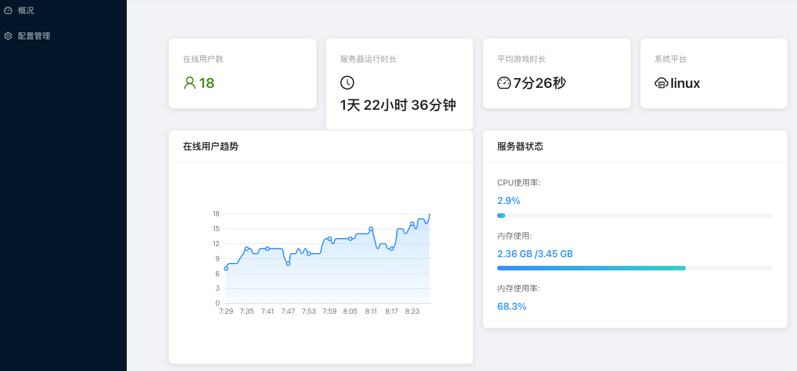
Task: Click the 8:11 peak data point on chart
Action: (x=371, y=229)
